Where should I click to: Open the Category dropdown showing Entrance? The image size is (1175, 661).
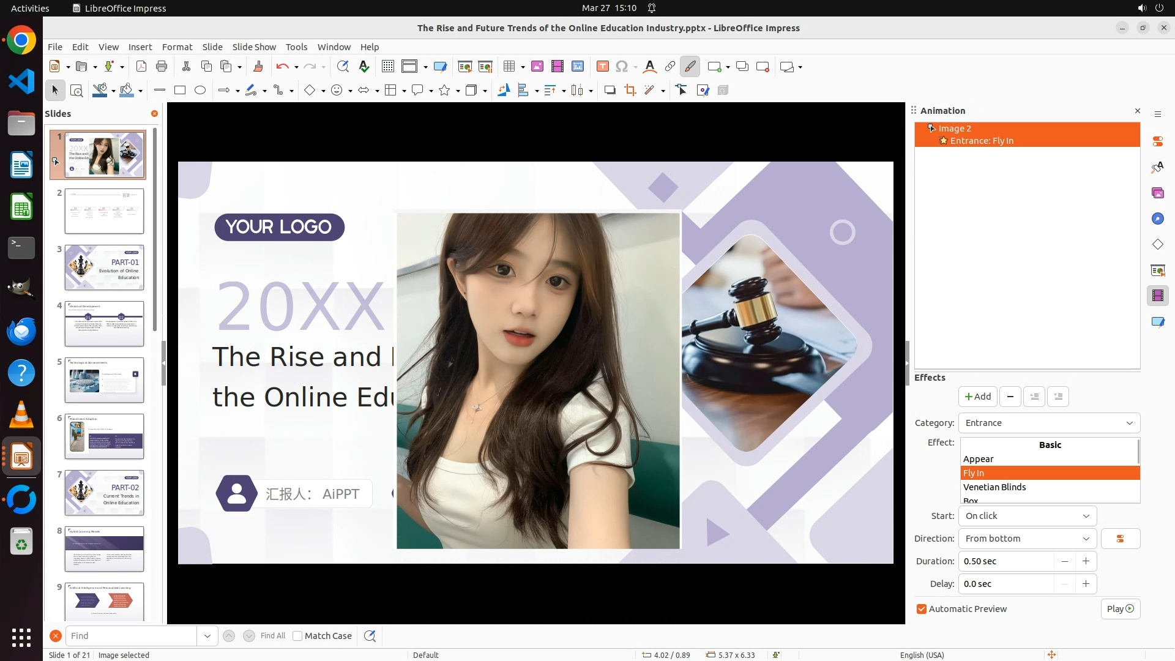point(1048,423)
